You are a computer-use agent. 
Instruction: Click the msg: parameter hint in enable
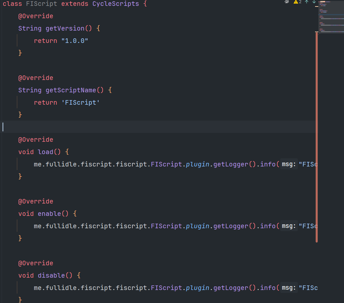pos(289,226)
